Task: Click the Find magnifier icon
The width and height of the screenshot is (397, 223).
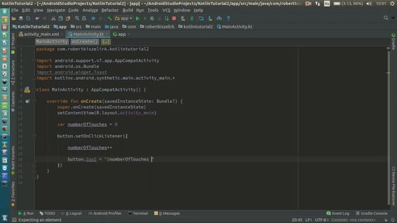Action: [x=77, y=19]
